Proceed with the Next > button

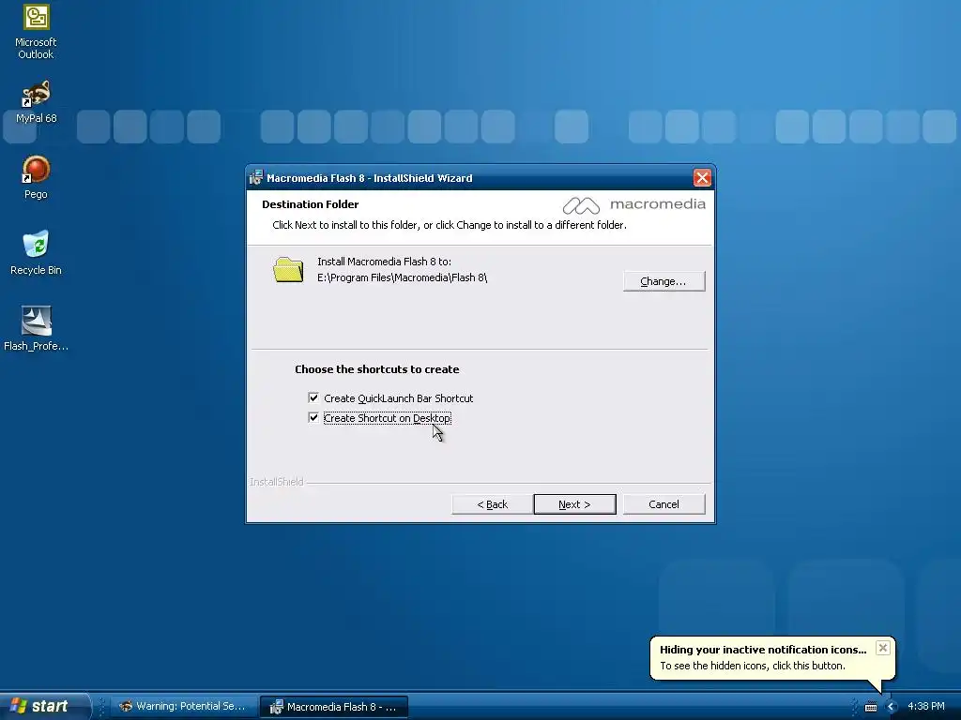575,504
